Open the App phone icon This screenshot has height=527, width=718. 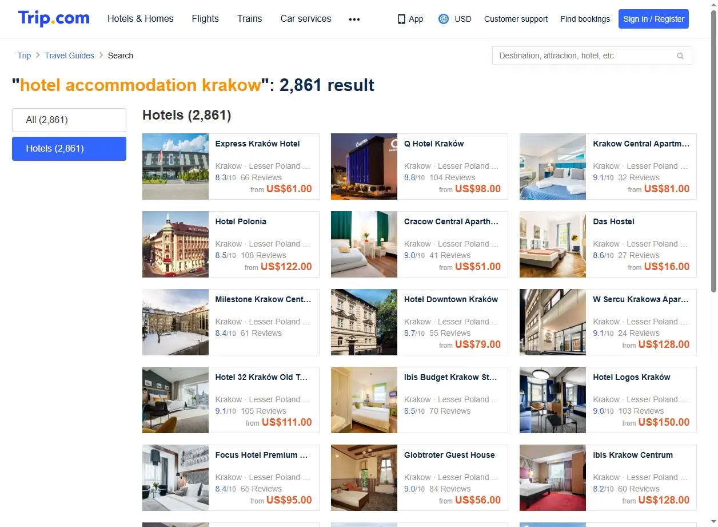click(x=401, y=19)
